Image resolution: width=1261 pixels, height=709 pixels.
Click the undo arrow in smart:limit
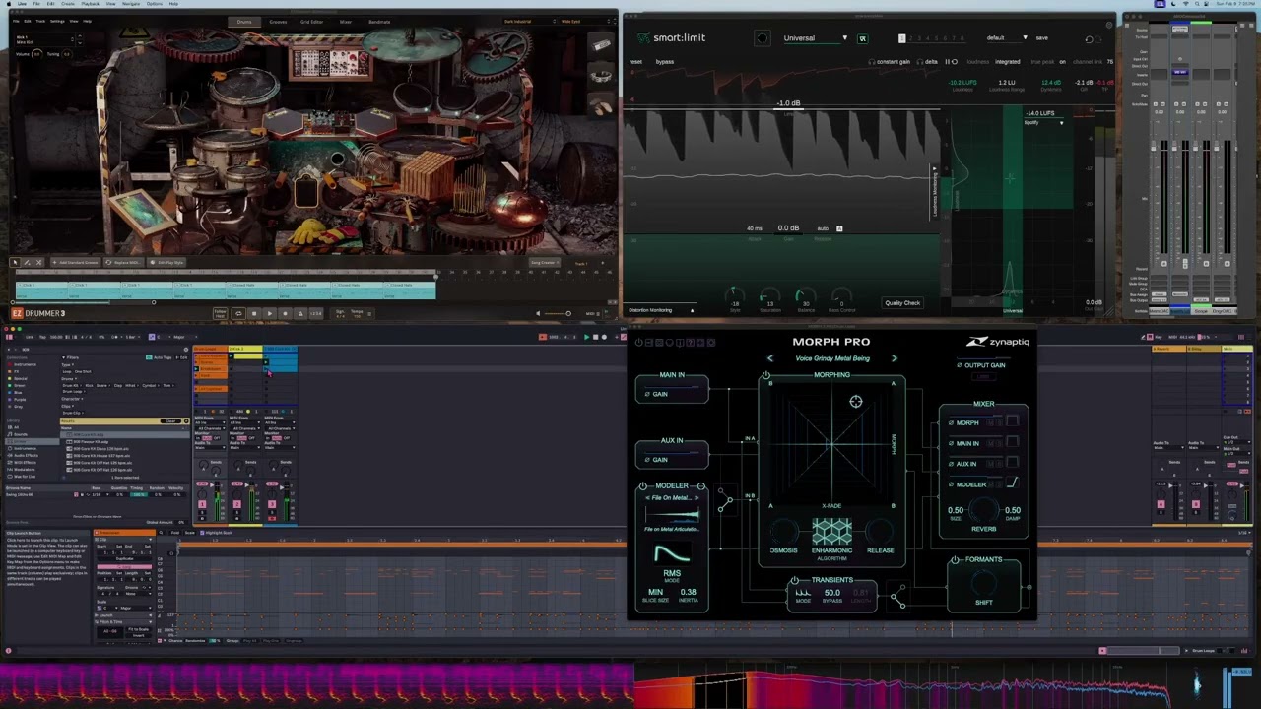1089,39
